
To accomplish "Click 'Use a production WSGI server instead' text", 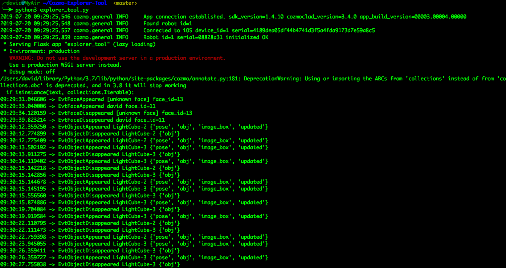I will pyautogui.click(x=65, y=65).
